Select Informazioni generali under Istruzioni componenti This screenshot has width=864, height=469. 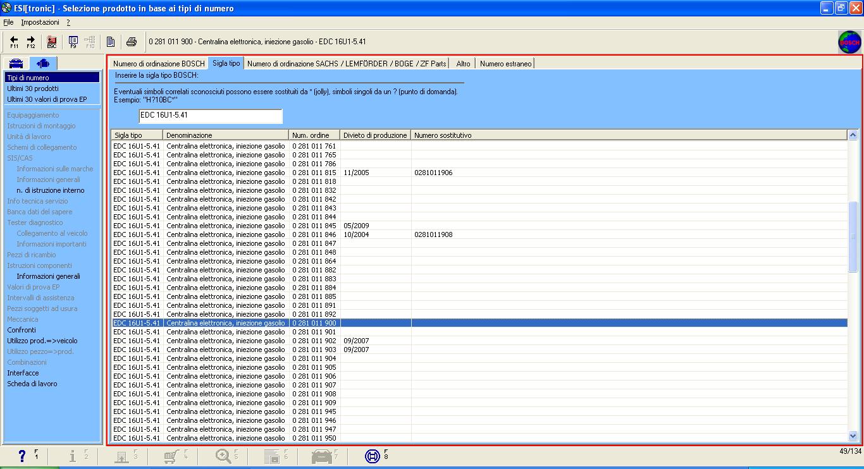click(x=48, y=276)
